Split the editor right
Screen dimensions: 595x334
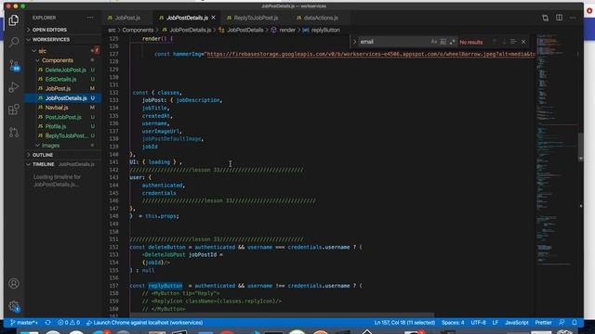[x=559, y=18]
